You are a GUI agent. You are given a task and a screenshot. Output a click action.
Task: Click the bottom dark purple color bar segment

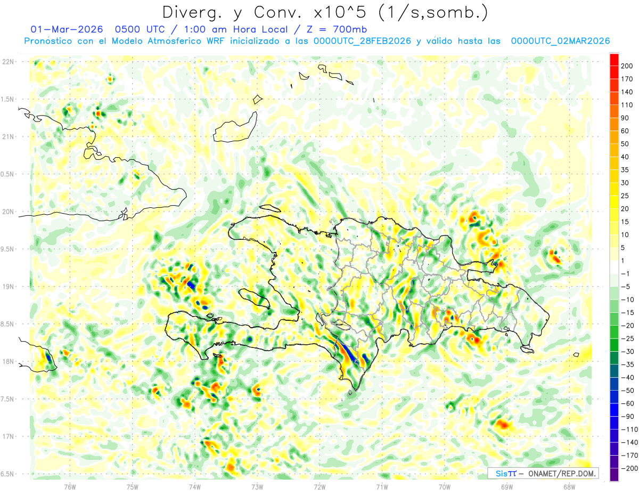614,474
